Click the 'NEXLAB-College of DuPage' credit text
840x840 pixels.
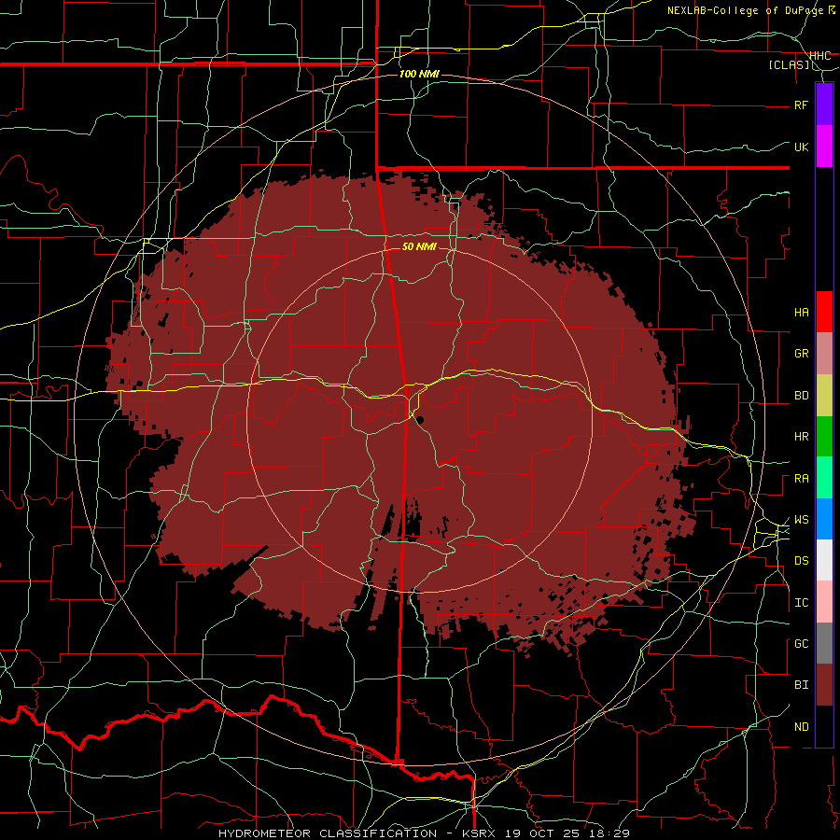point(747,10)
